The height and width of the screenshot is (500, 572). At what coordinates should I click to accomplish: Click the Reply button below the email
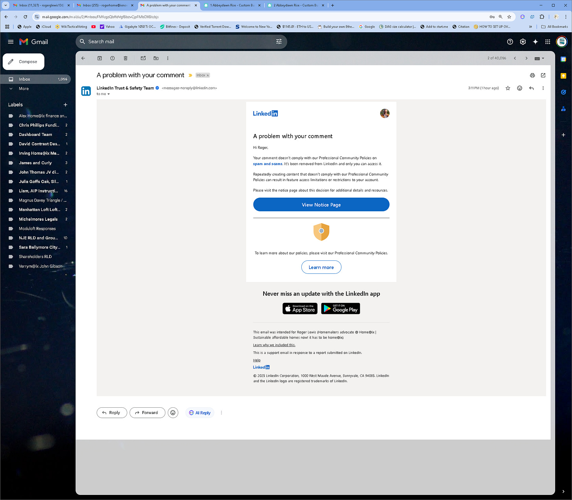112,413
